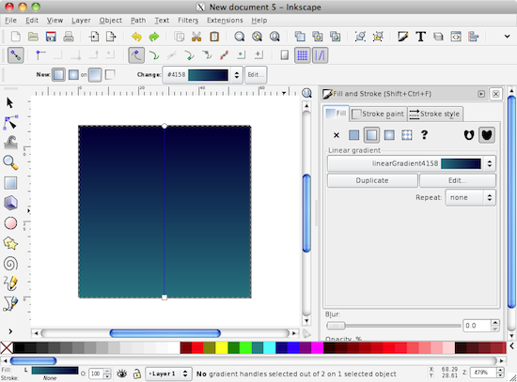Open Align and Distribute dialog

pos(474,37)
